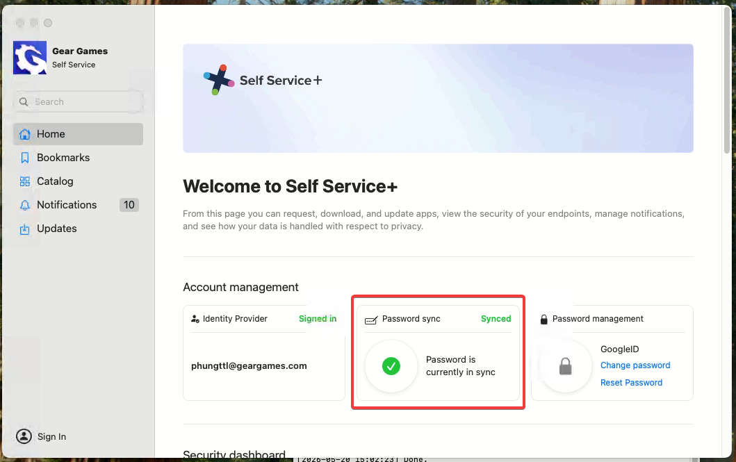
Task: Click the Notifications count badge showing 10
Action: click(129, 205)
